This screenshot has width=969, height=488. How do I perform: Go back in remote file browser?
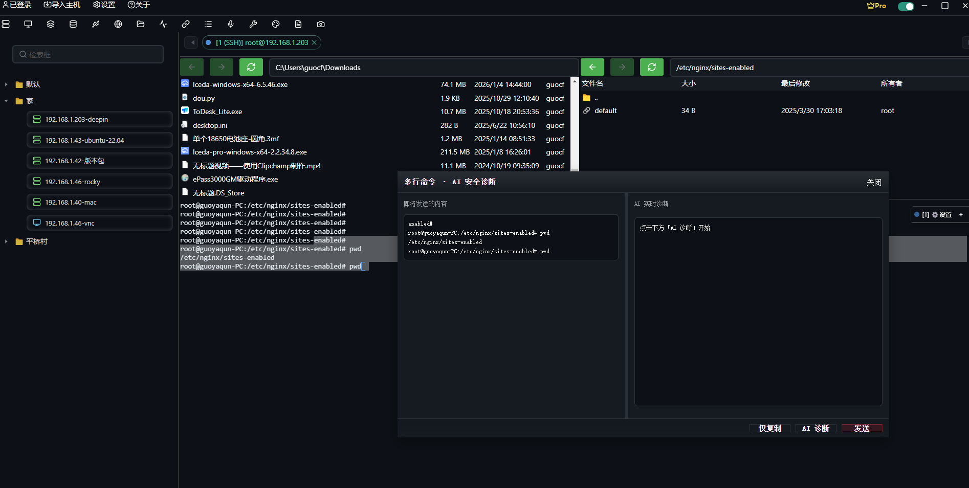592,67
